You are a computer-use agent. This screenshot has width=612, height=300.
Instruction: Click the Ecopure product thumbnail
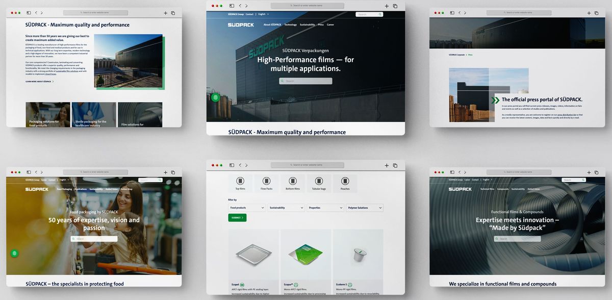305,255
